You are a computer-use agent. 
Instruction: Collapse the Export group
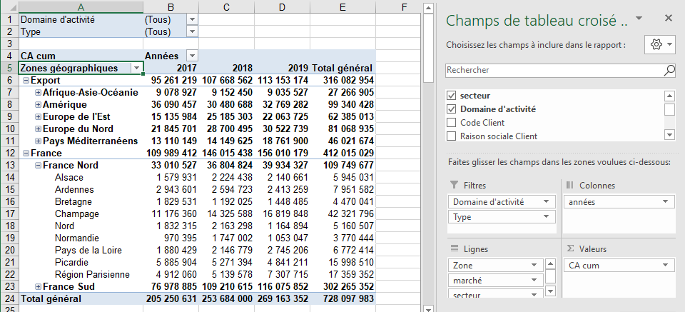[26, 81]
